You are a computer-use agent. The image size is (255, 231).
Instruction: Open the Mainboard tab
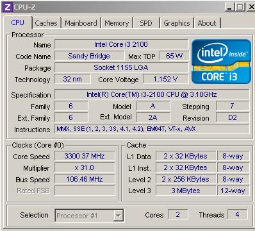tap(81, 23)
